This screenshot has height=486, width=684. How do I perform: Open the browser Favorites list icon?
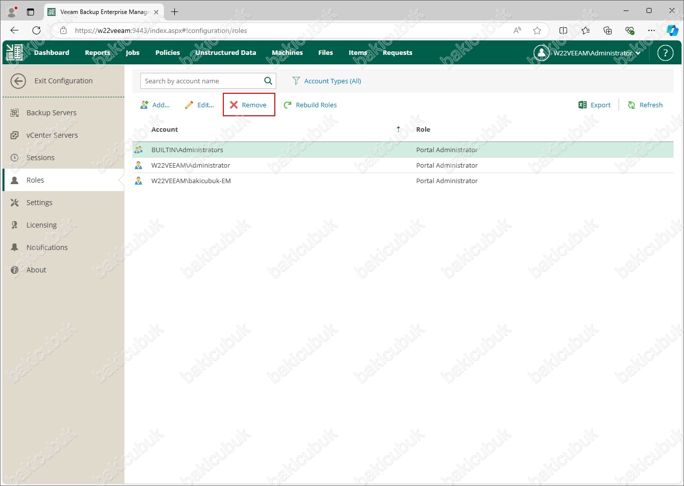click(586, 30)
